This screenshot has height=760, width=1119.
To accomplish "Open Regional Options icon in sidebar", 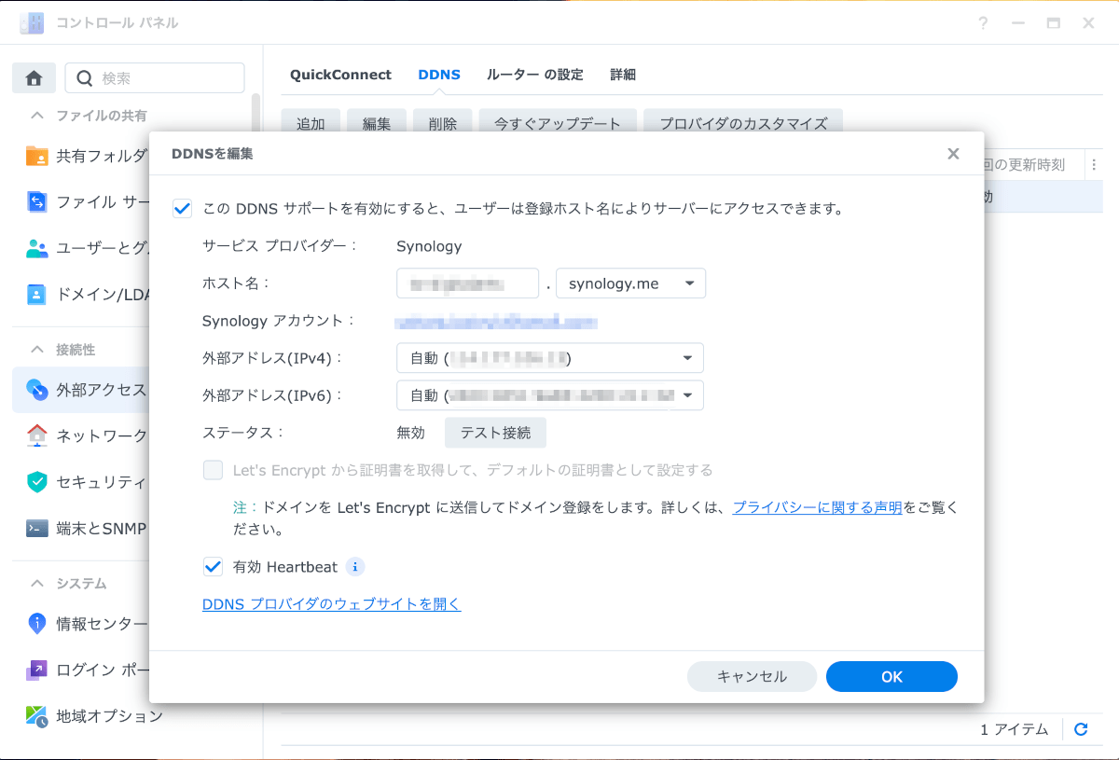I will click(x=36, y=716).
